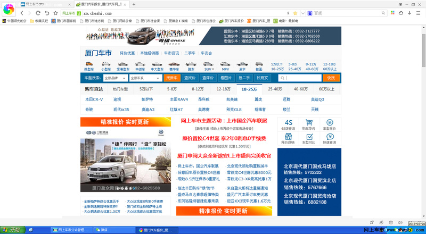Click the 百度 browser search box
This screenshot has width=426, height=234.
347,13
